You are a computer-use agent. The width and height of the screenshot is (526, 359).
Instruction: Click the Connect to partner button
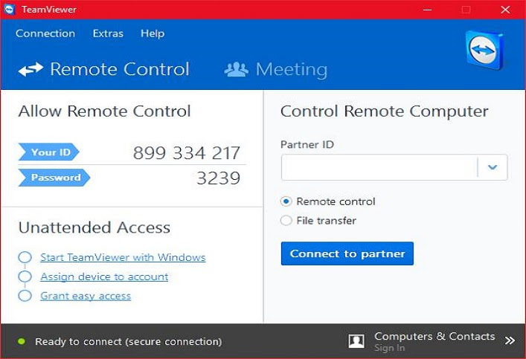point(347,253)
